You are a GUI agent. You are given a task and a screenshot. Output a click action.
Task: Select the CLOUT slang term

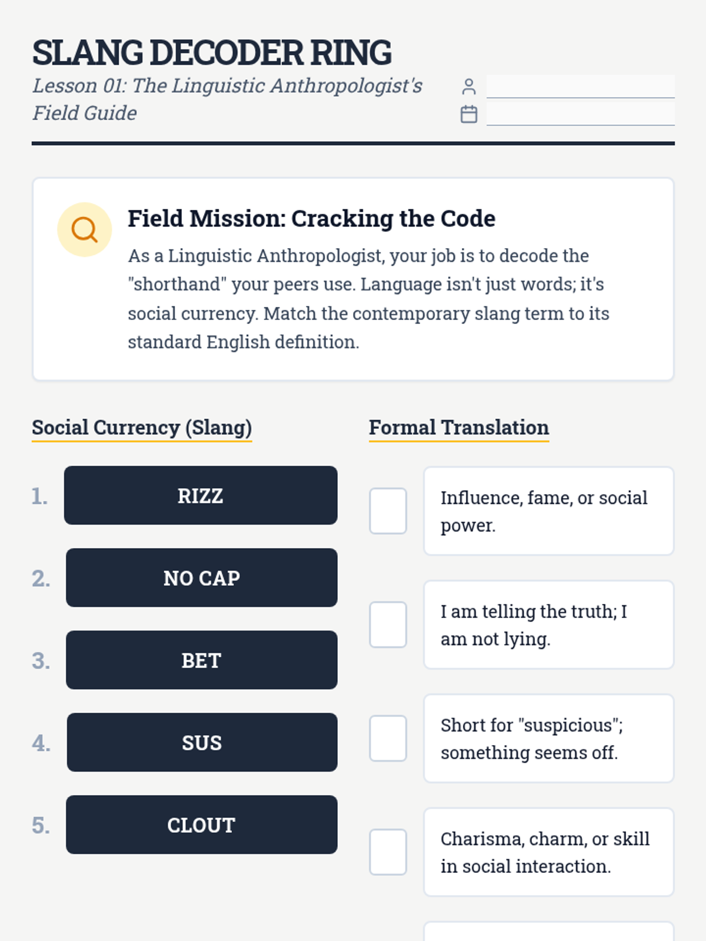(x=201, y=825)
